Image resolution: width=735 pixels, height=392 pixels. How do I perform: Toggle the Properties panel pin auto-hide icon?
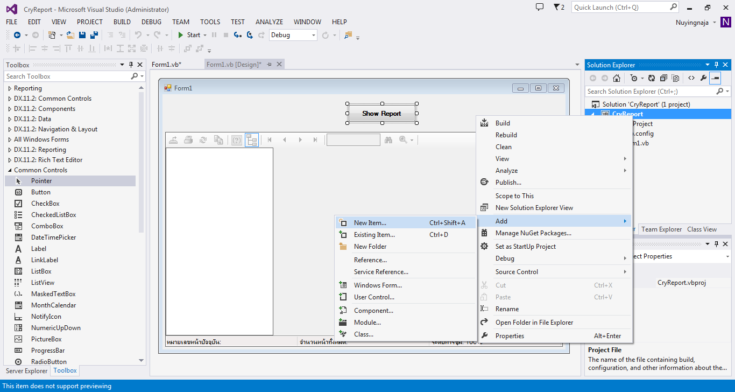tap(717, 244)
